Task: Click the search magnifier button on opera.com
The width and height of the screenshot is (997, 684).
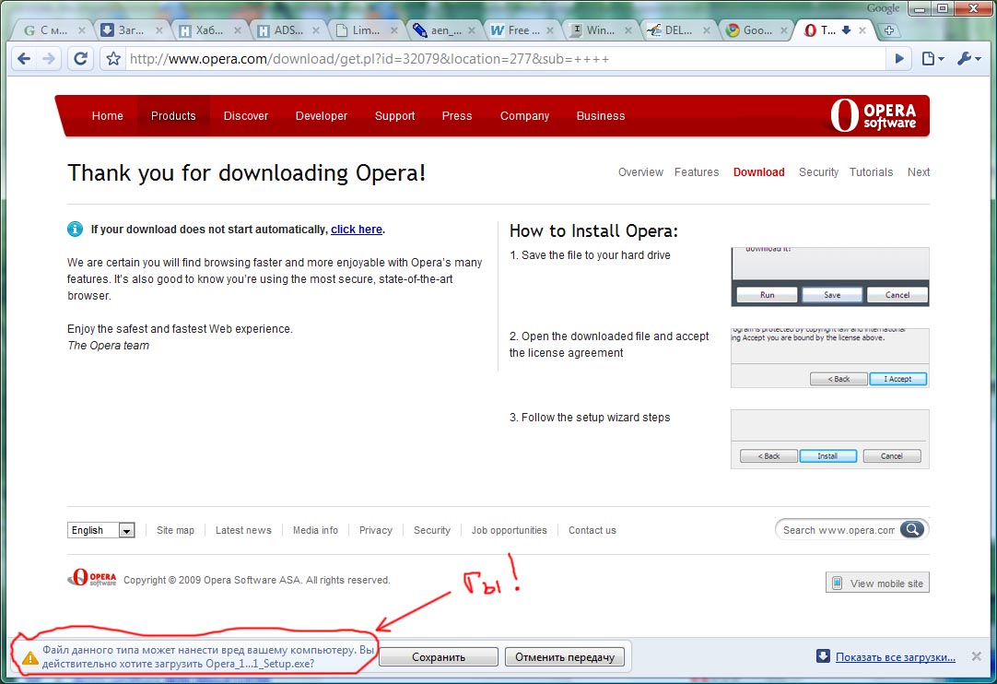Action: coord(912,529)
